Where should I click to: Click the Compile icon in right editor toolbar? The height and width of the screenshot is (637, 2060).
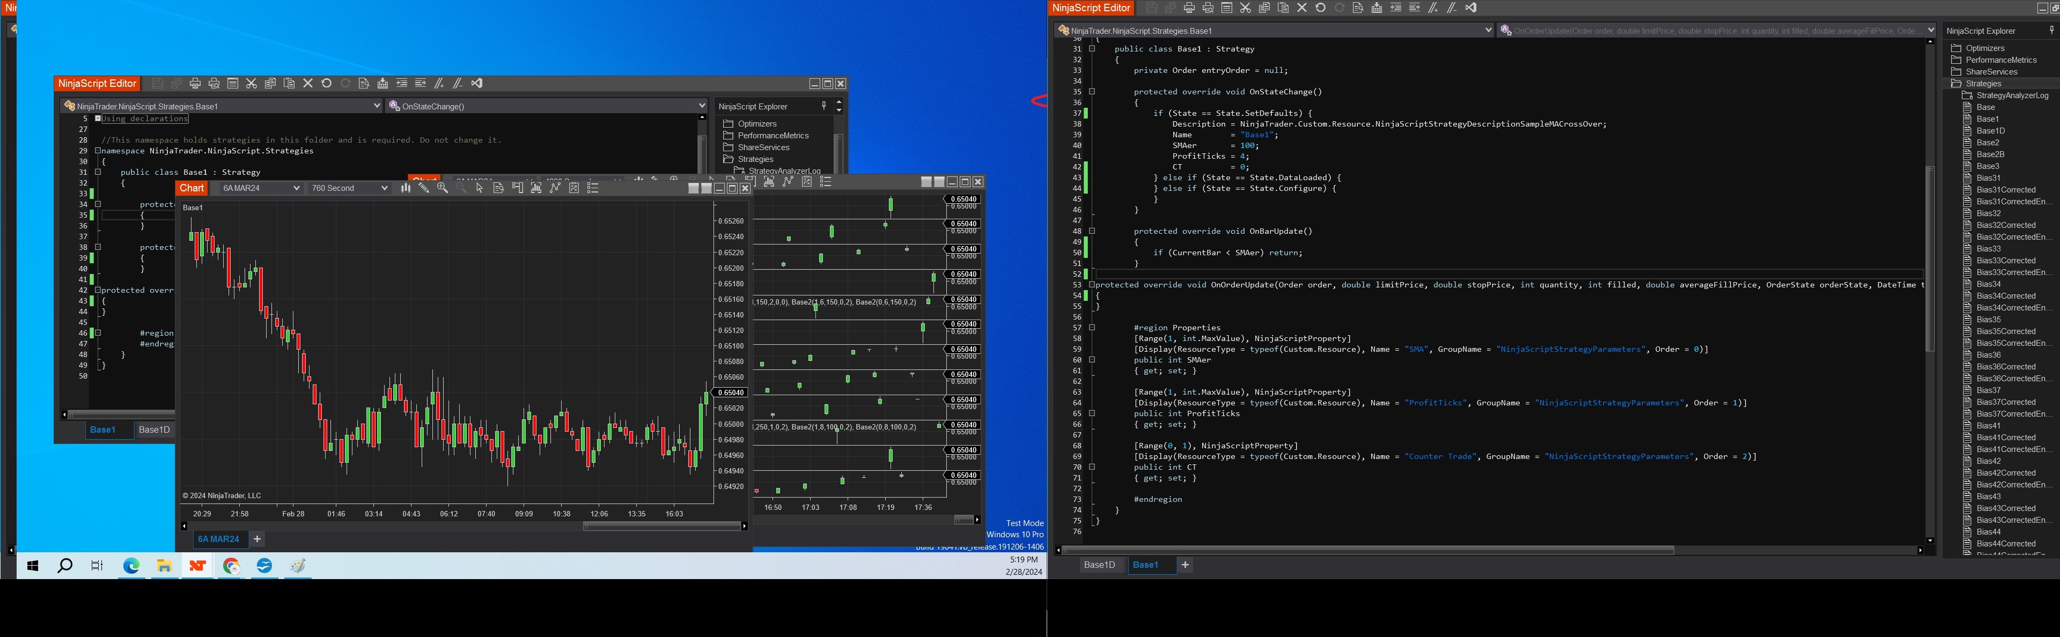(1377, 8)
